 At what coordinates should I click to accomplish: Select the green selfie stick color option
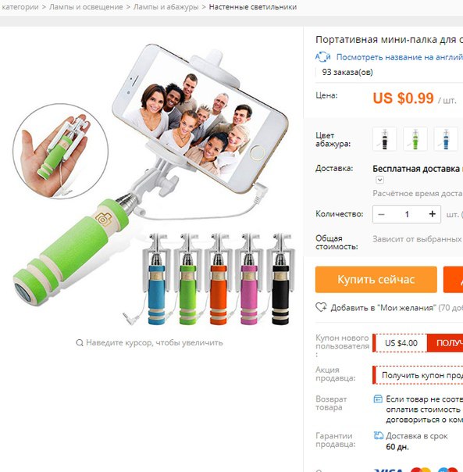click(x=415, y=139)
